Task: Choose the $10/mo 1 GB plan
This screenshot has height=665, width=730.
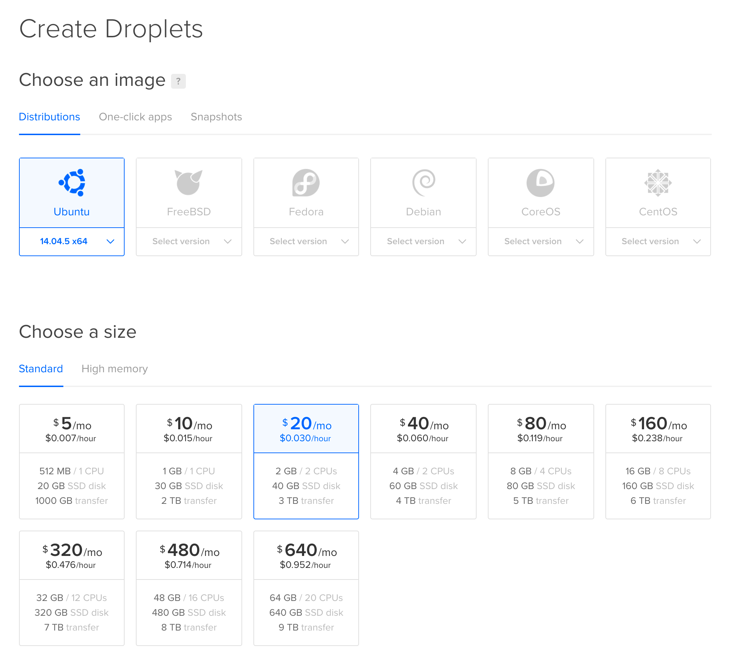Action: tap(189, 461)
